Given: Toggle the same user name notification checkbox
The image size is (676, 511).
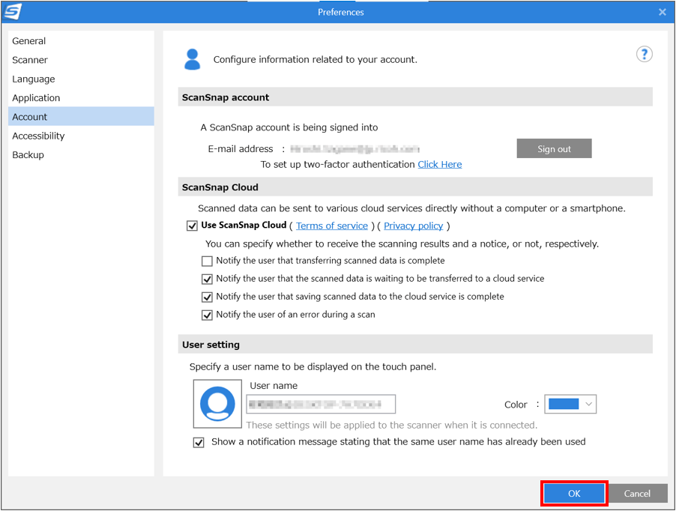Looking at the screenshot, I should pos(199,443).
